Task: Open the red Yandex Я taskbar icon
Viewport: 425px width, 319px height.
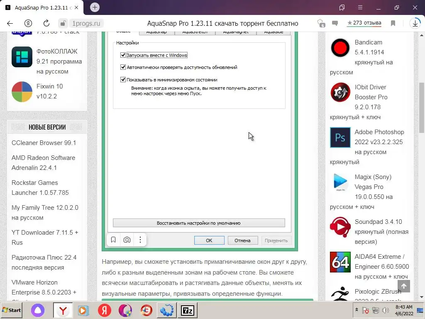Action: [104, 310]
